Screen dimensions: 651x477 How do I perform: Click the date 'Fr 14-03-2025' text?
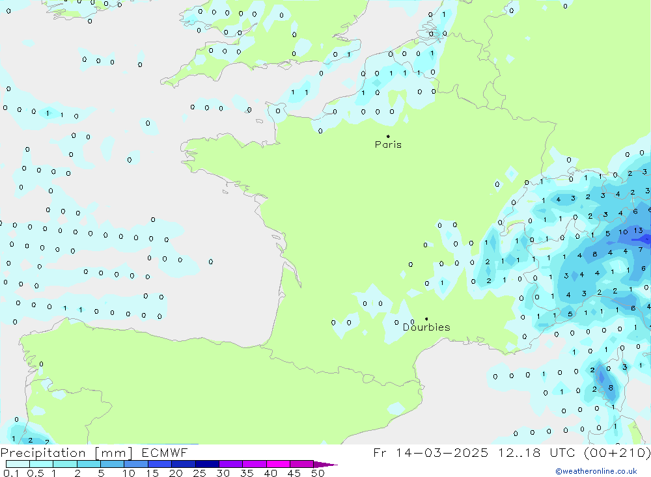430,452
